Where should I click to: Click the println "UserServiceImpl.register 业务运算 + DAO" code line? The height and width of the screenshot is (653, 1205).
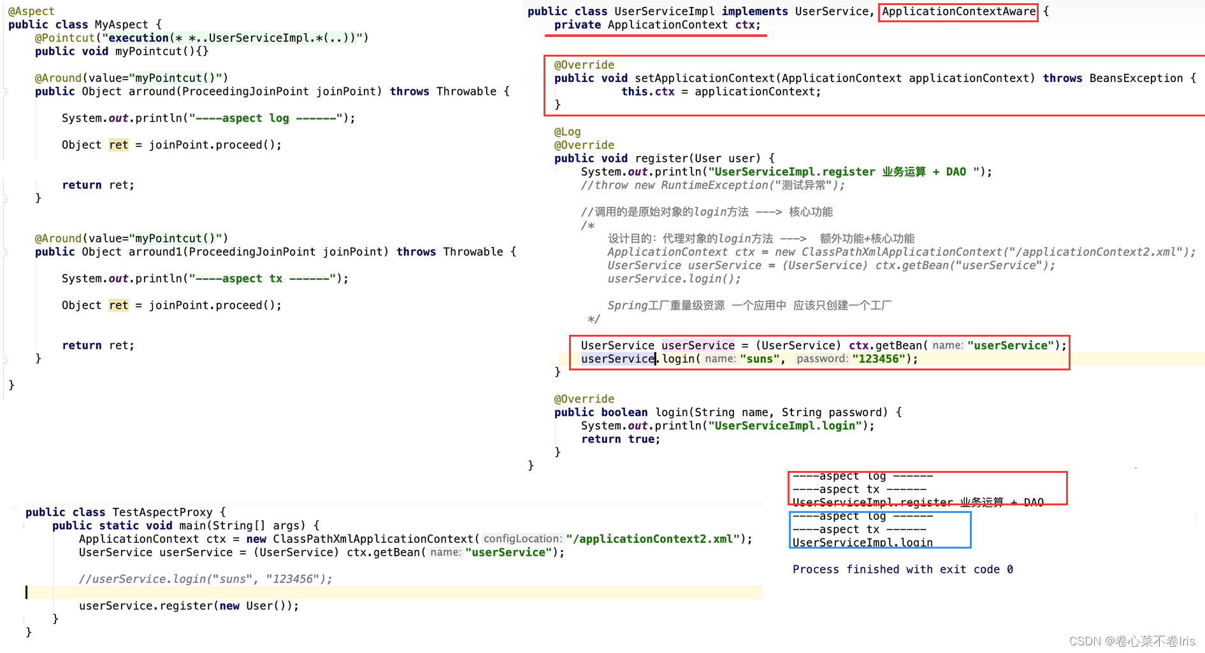pyautogui.click(x=786, y=172)
